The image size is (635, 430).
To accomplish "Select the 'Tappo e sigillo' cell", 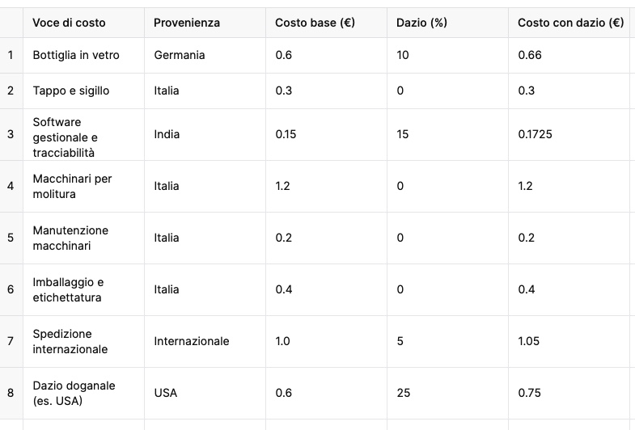I will pyautogui.click(x=71, y=91).
